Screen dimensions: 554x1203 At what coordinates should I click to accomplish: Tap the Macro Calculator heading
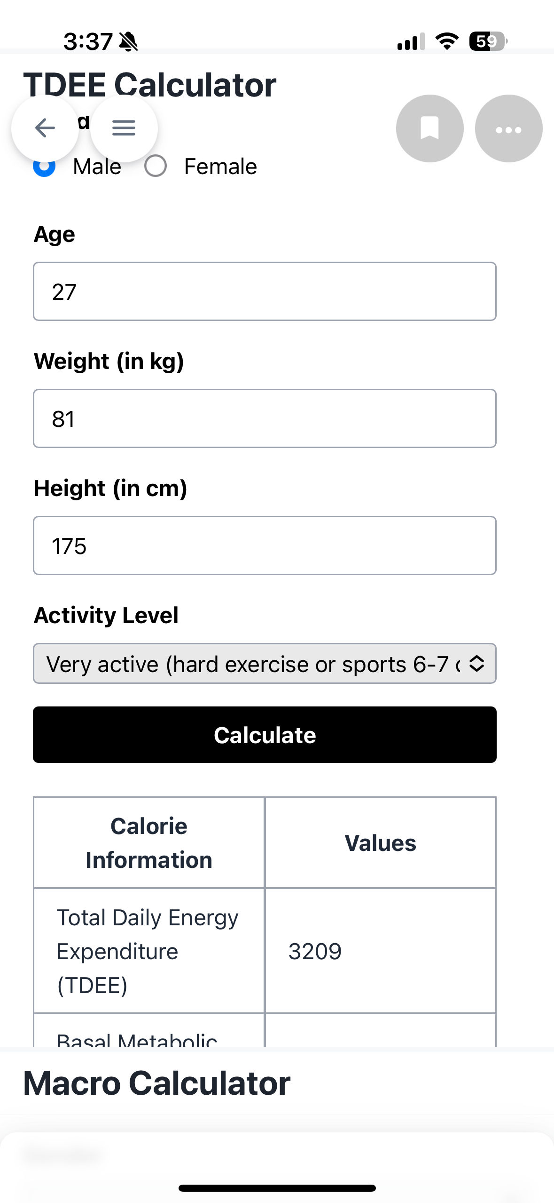[157, 1083]
